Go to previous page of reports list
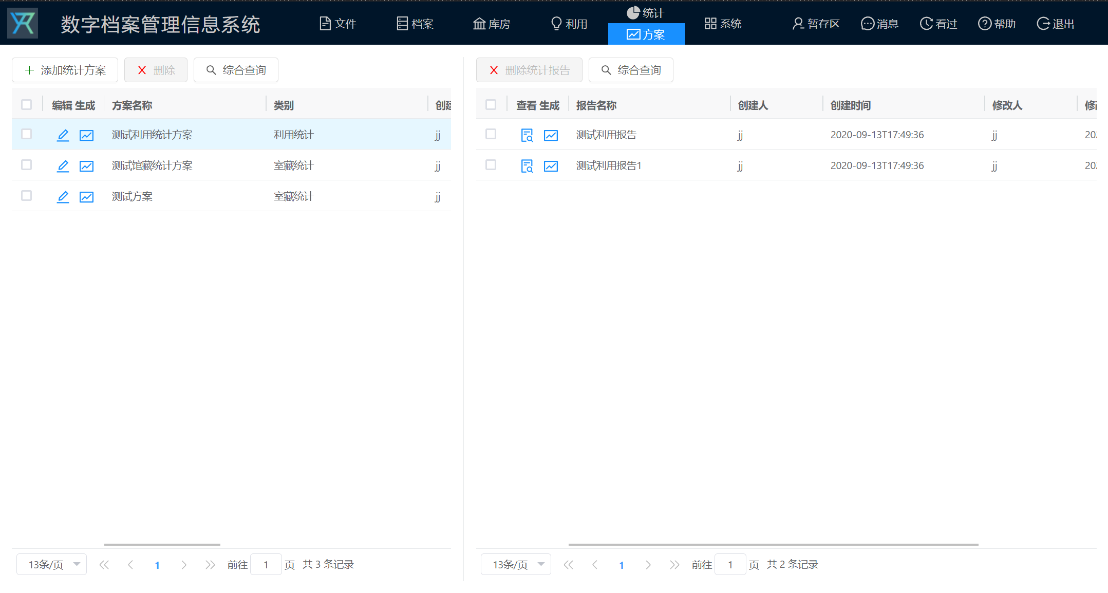Viewport: 1108px width, 593px height. [x=595, y=565]
